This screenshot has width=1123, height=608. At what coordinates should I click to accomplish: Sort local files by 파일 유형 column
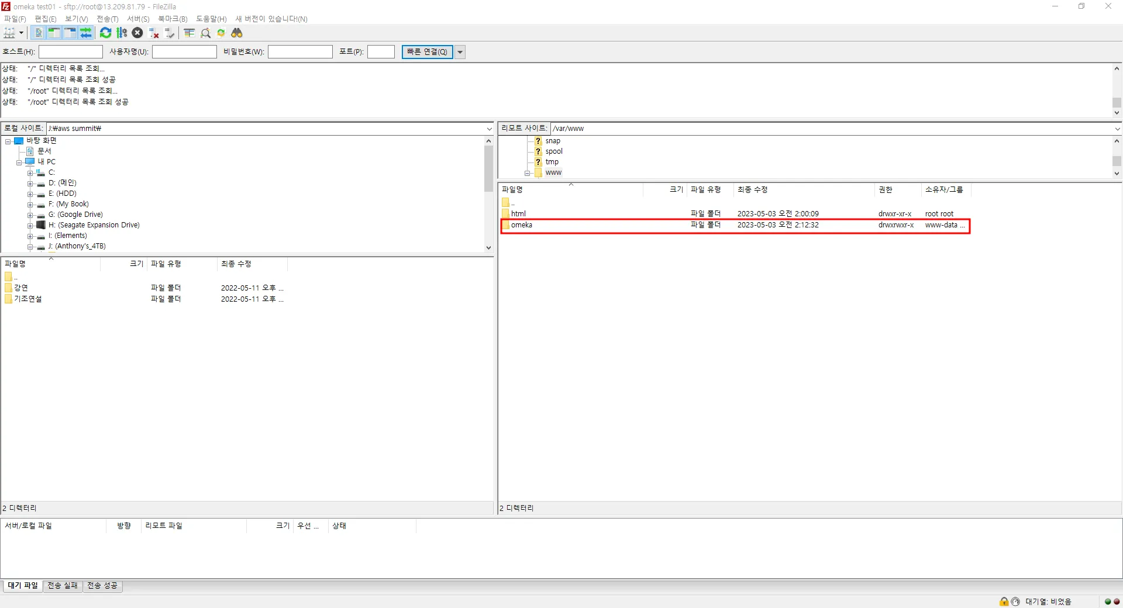pyautogui.click(x=181, y=264)
